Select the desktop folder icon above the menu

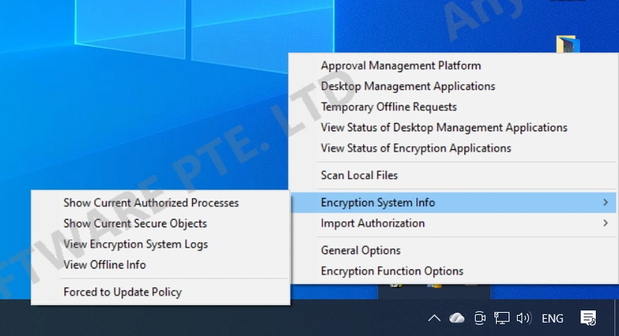click(x=568, y=44)
